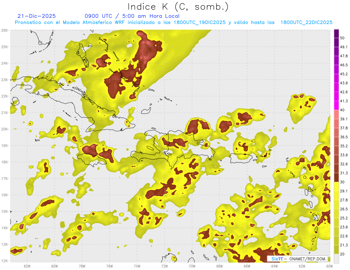Click longitude axis label "68W"

click(220, 266)
